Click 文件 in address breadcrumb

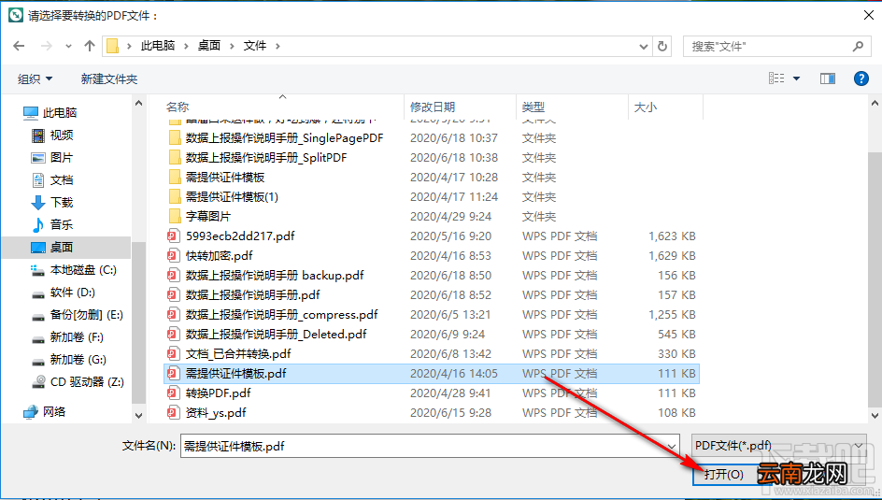255,46
